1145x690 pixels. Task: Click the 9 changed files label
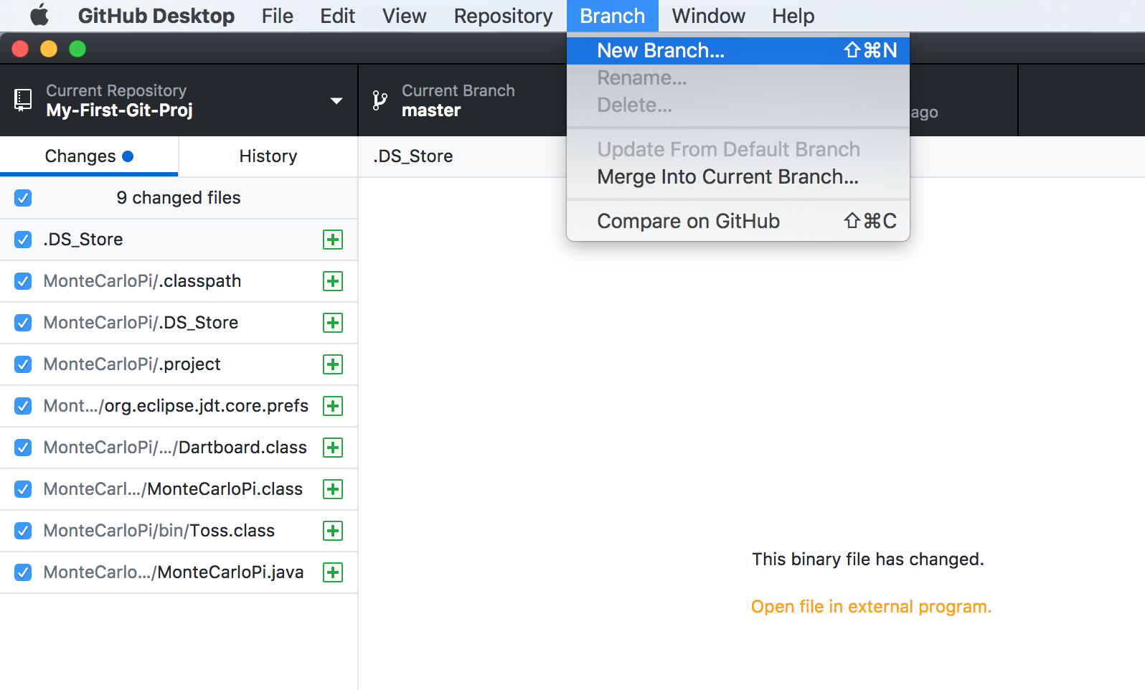(x=179, y=198)
